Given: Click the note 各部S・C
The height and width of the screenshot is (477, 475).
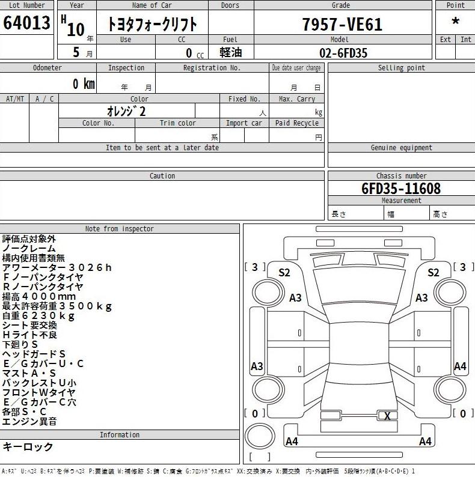Looking at the screenshot, I should pyautogui.click(x=24, y=412).
